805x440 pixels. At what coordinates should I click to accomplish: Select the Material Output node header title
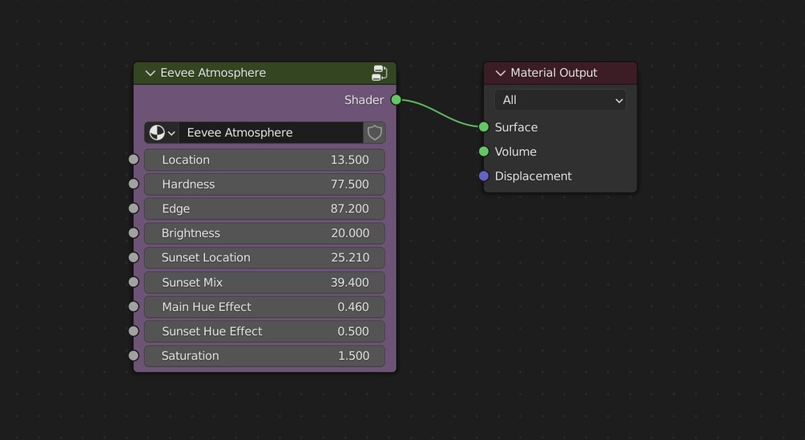(553, 73)
